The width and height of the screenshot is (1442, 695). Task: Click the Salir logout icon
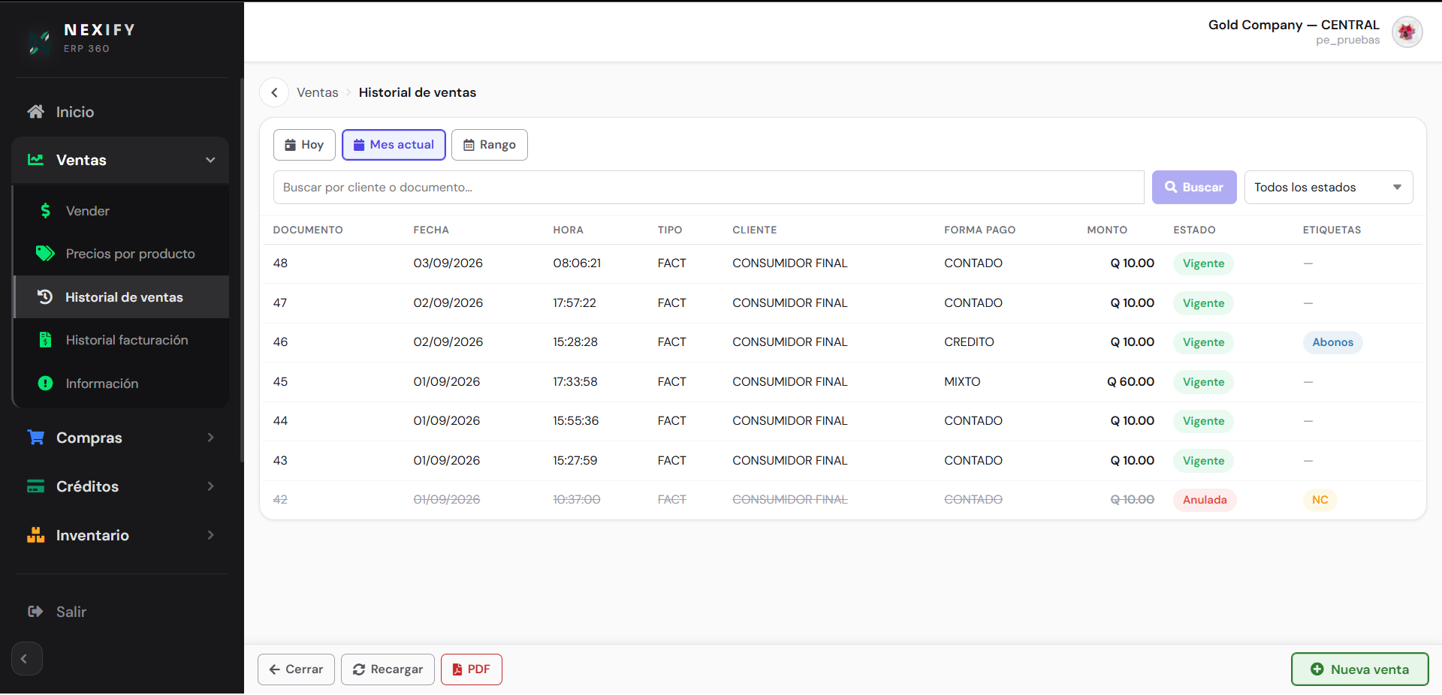coord(35,612)
